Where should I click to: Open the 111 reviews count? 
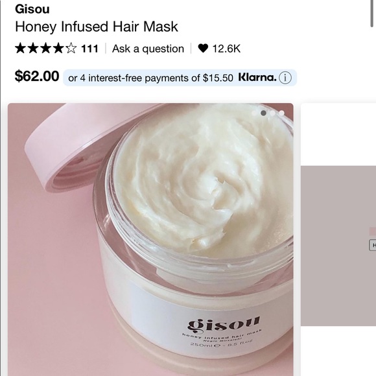(89, 49)
